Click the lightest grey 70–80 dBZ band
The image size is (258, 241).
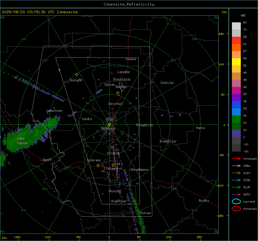[x=236, y=26]
